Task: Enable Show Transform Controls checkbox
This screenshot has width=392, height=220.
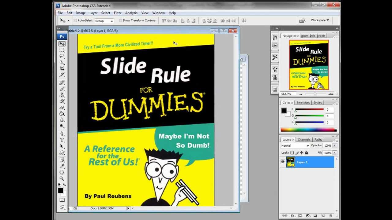Action: 120,20
